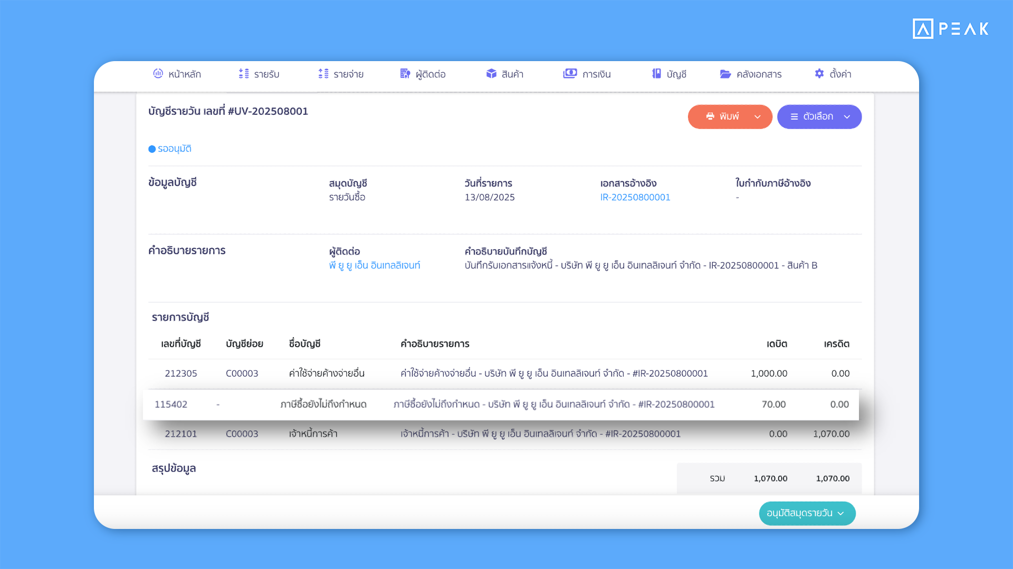Click sub-account C00003 in row 212305

pyautogui.click(x=242, y=374)
